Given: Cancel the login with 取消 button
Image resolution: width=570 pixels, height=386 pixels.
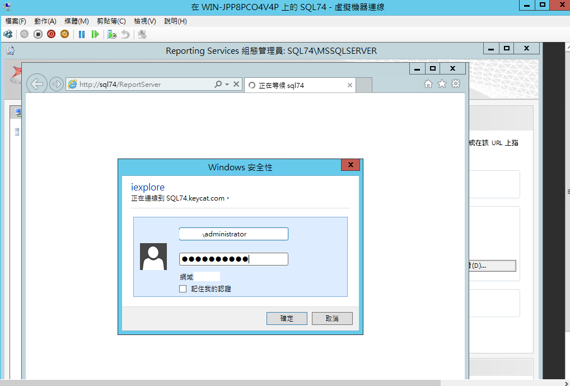Looking at the screenshot, I should [x=332, y=318].
